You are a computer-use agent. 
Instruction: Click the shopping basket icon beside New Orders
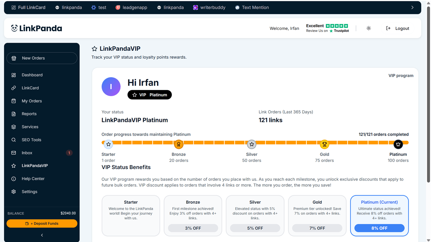pyautogui.click(x=14, y=58)
